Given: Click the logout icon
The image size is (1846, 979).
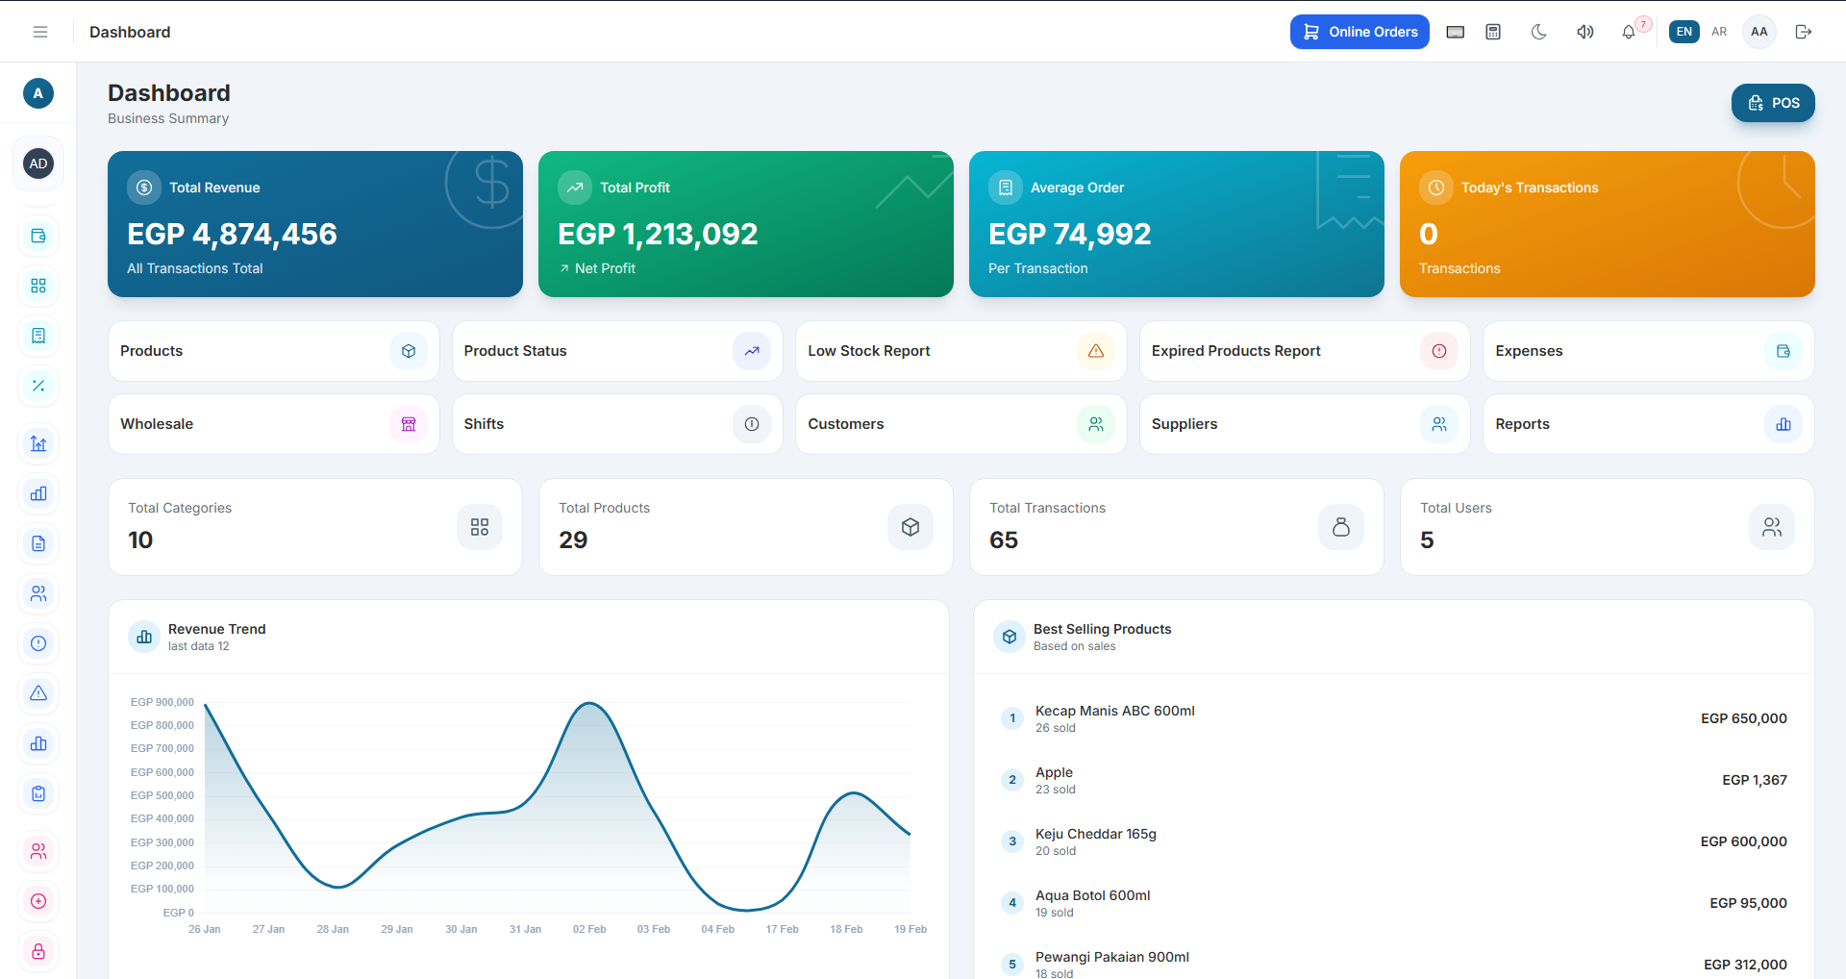Looking at the screenshot, I should [1804, 32].
